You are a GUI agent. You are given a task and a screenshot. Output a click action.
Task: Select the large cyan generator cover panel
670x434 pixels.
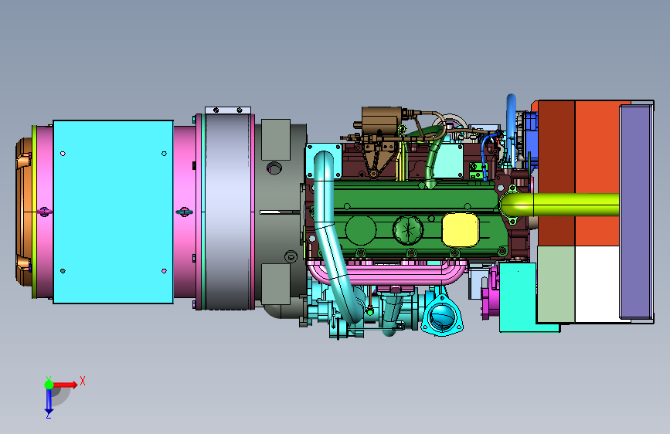(x=114, y=212)
